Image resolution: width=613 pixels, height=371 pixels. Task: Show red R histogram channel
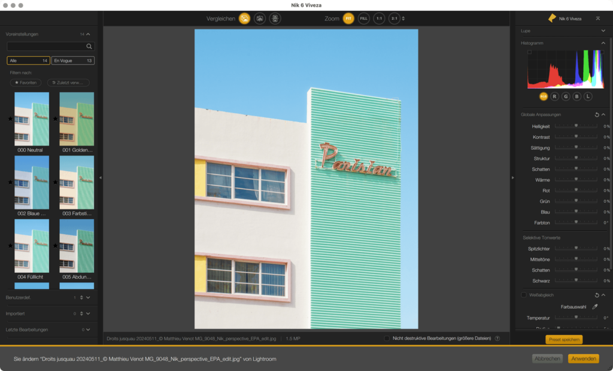[x=554, y=96]
